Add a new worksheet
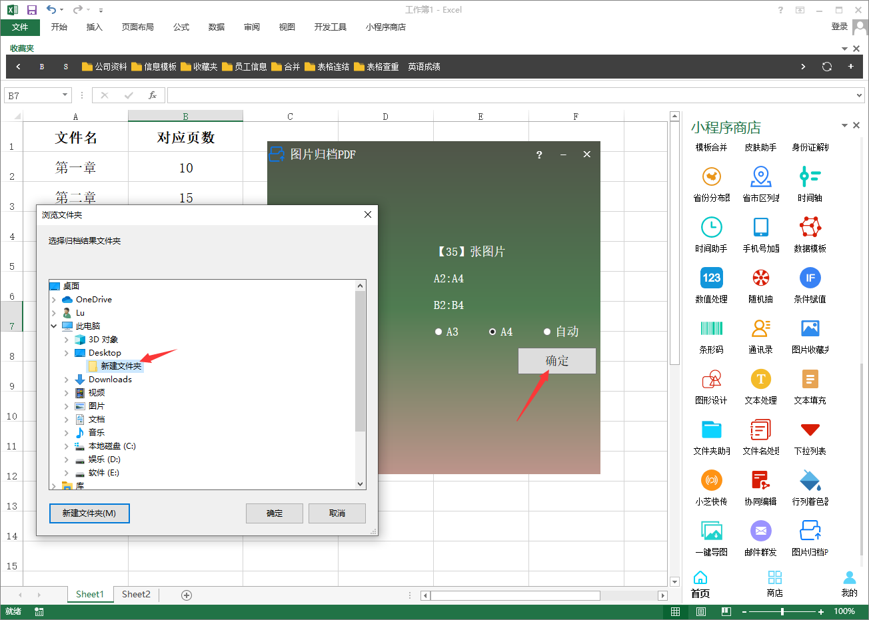The width and height of the screenshot is (869, 620). (187, 595)
